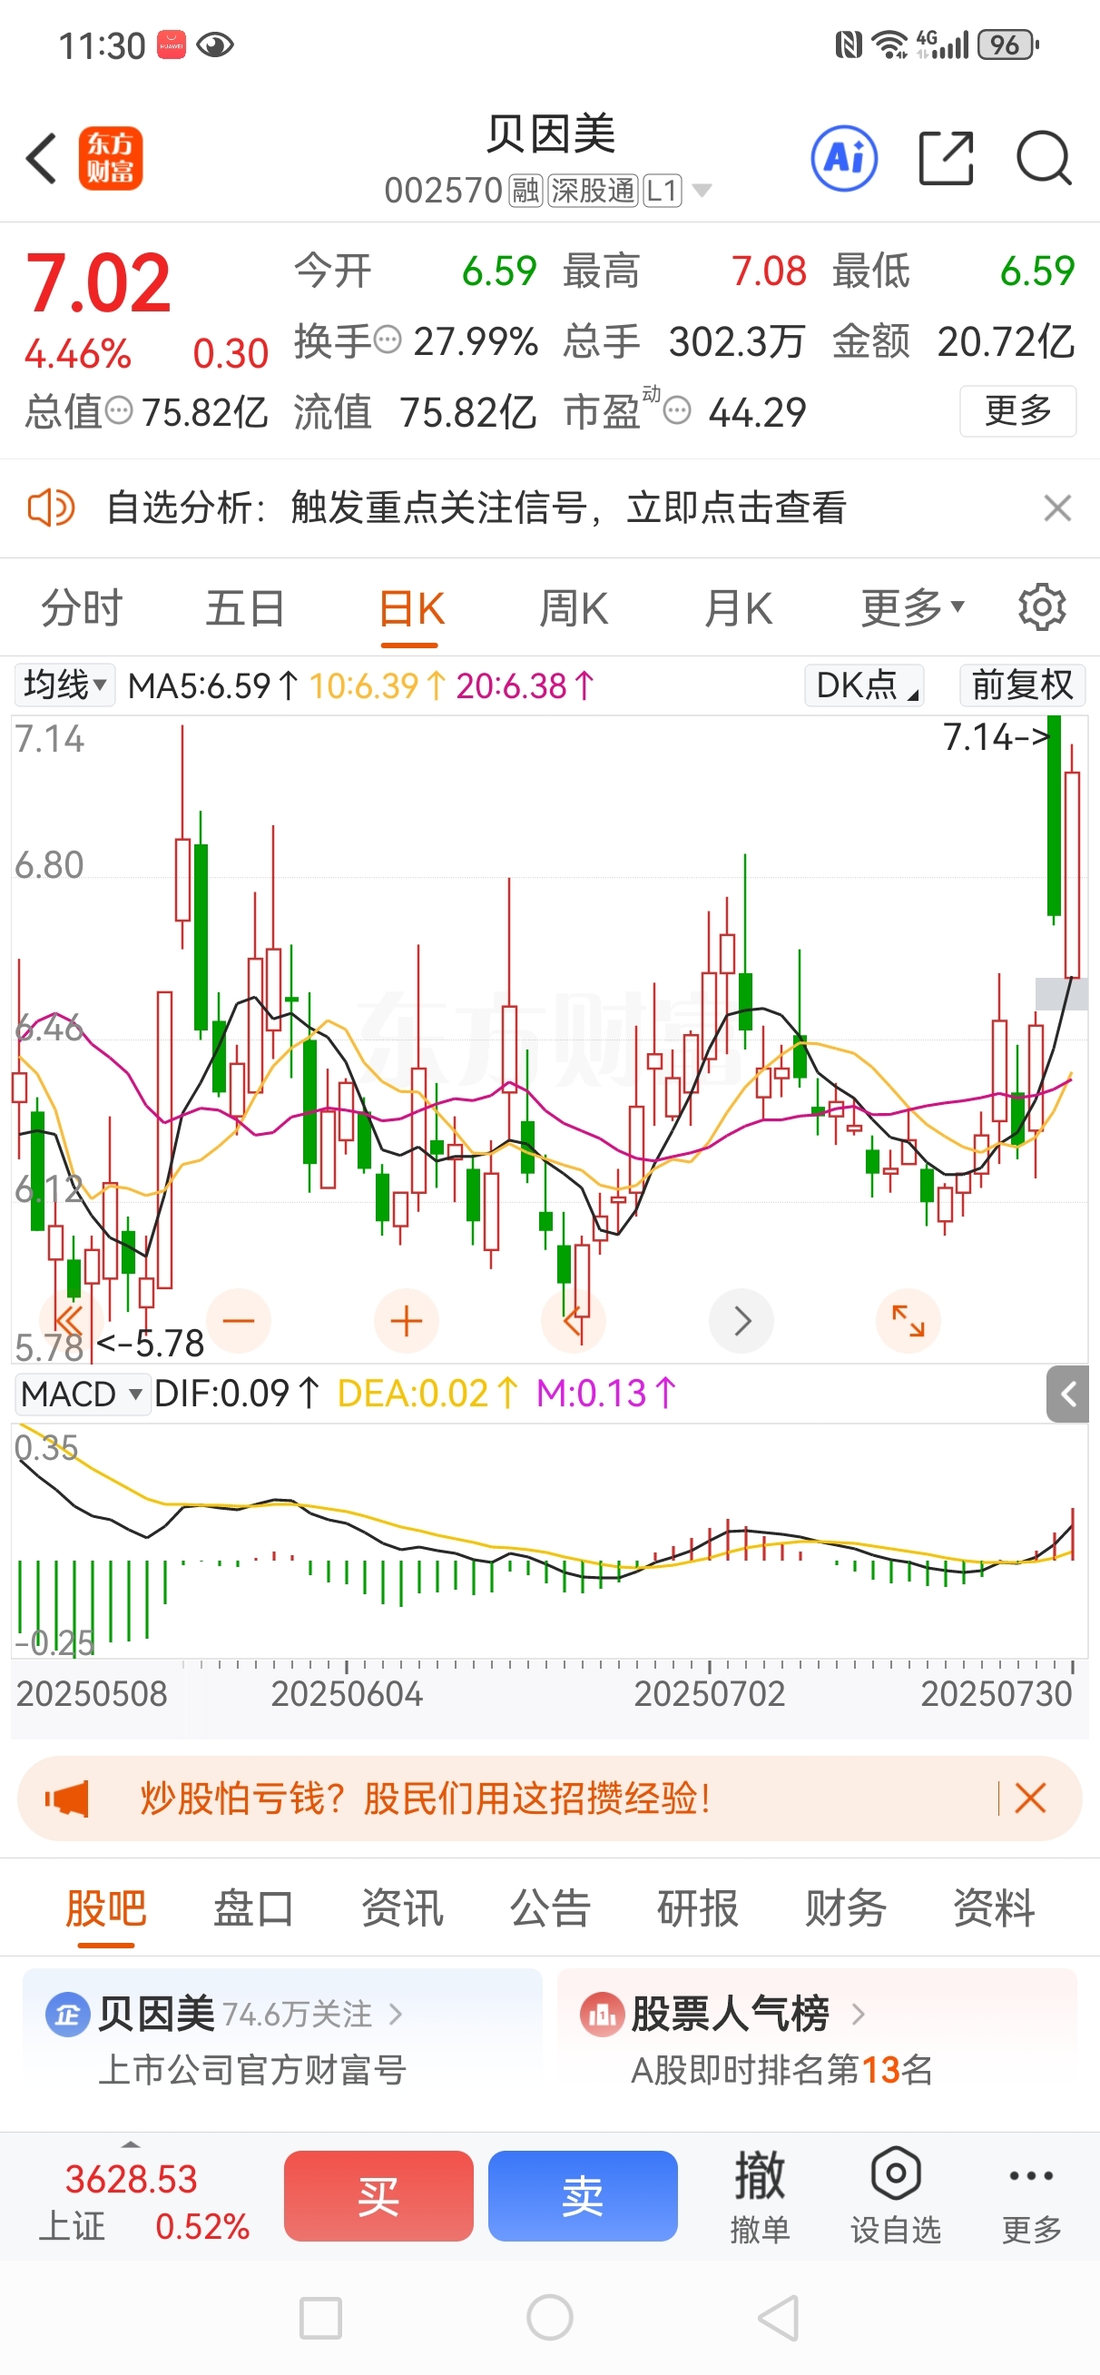Switch to the 资料 tab
Image resolution: width=1100 pixels, height=2375 pixels.
tap(994, 1907)
